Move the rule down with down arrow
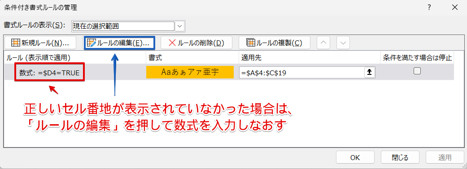 343,43
